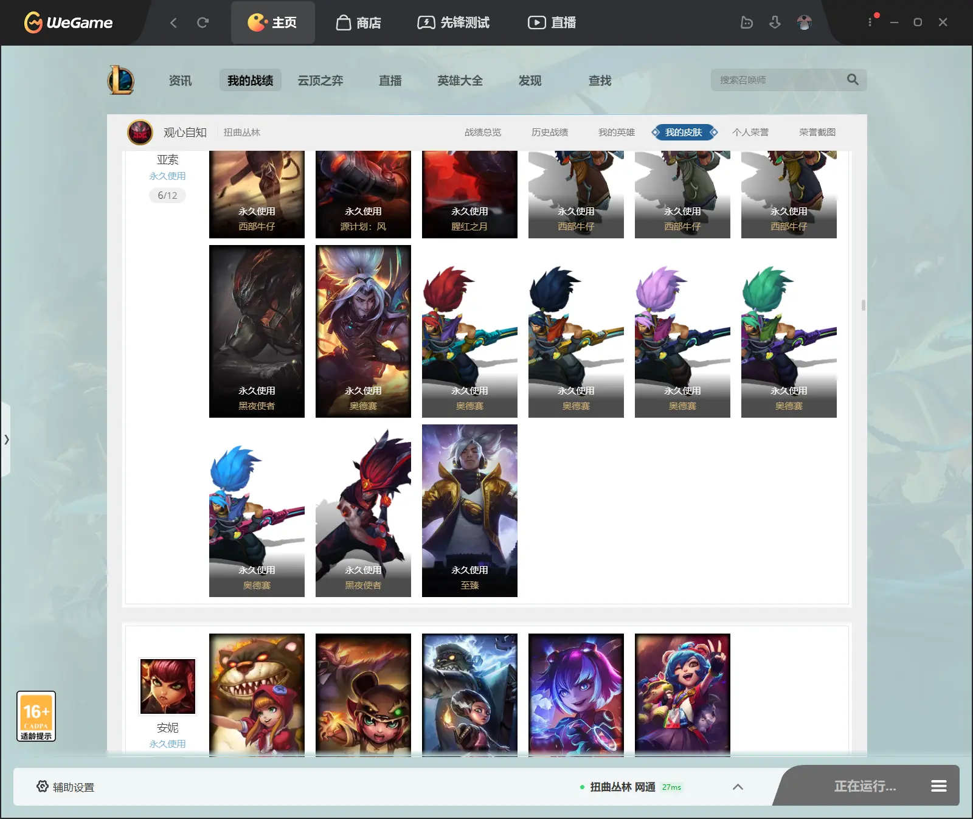
Task: Click the 亚索 champion name
Action: pyautogui.click(x=167, y=159)
